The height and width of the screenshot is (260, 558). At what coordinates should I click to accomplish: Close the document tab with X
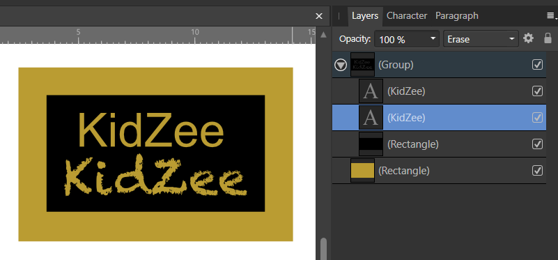coord(319,16)
